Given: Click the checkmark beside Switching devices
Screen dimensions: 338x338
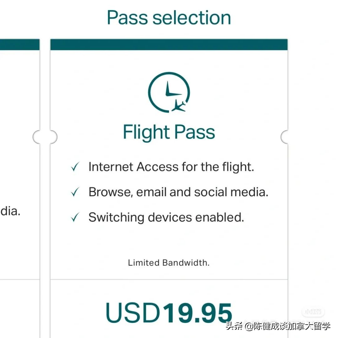Looking at the screenshot, I should [75, 218].
